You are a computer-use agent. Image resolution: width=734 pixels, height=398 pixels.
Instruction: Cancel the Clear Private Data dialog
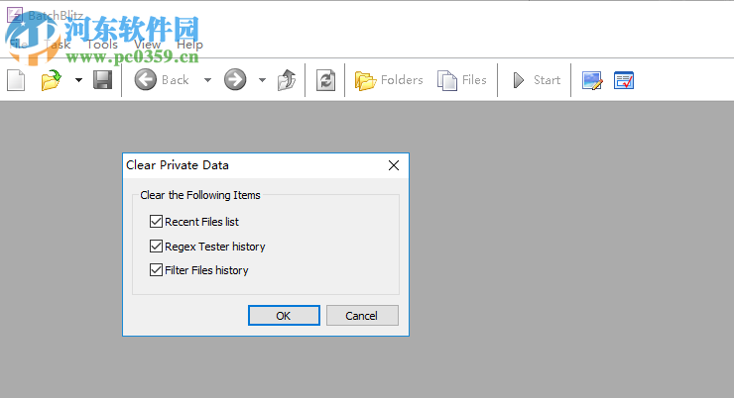point(362,316)
